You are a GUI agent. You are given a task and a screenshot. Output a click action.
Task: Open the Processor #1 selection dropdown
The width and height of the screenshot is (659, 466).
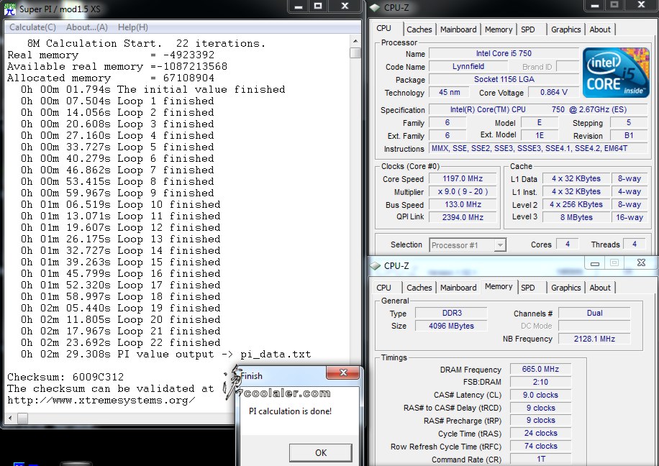[468, 245]
